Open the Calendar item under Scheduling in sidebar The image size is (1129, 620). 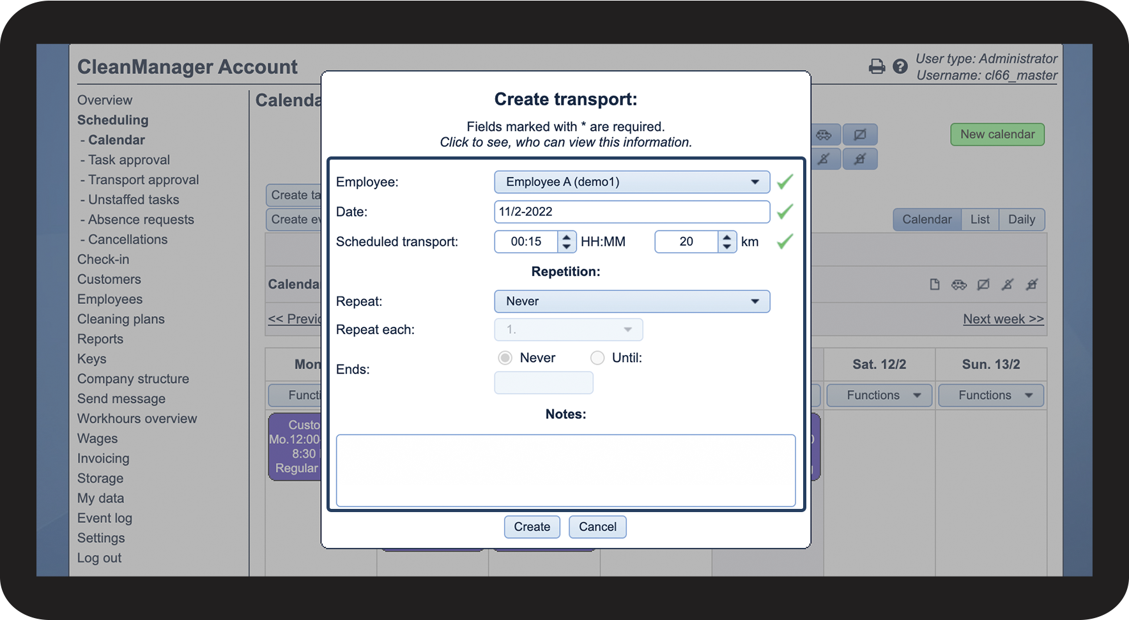tap(116, 140)
